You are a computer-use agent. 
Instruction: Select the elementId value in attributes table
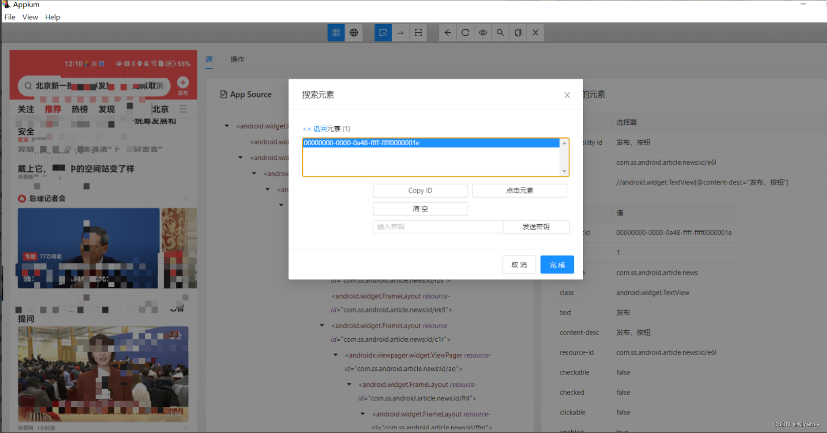click(x=674, y=232)
